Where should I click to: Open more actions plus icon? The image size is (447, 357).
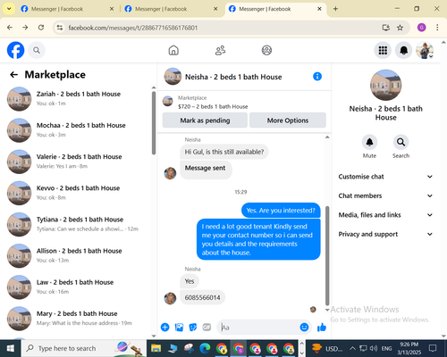point(164,328)
